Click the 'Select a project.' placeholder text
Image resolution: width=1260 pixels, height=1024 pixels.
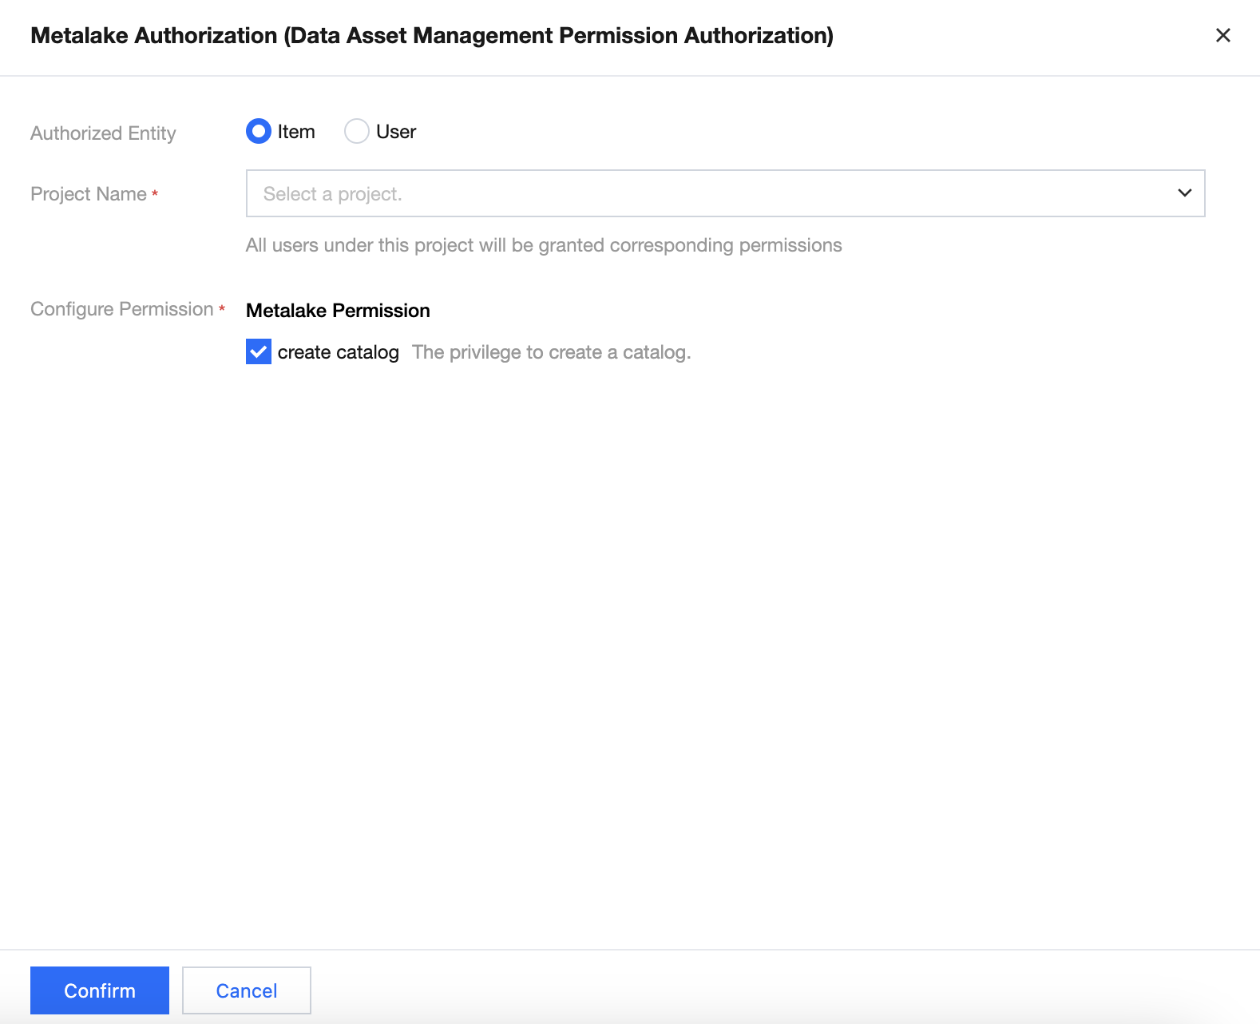(x=332, y=194)
